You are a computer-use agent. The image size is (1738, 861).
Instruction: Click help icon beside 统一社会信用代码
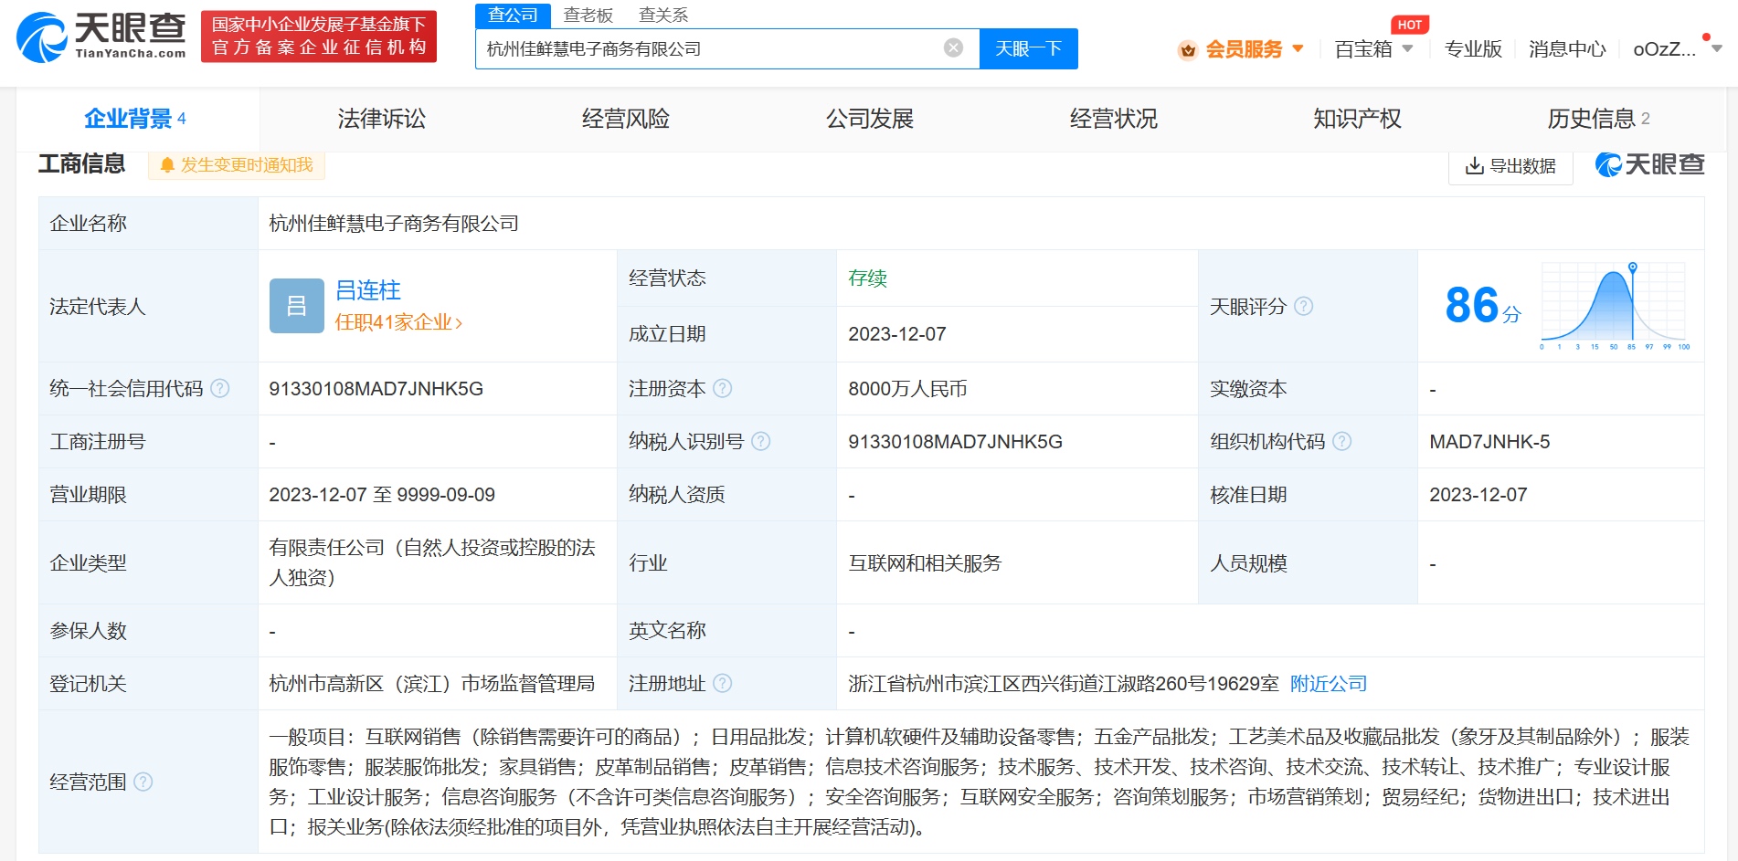click(220, 389)
